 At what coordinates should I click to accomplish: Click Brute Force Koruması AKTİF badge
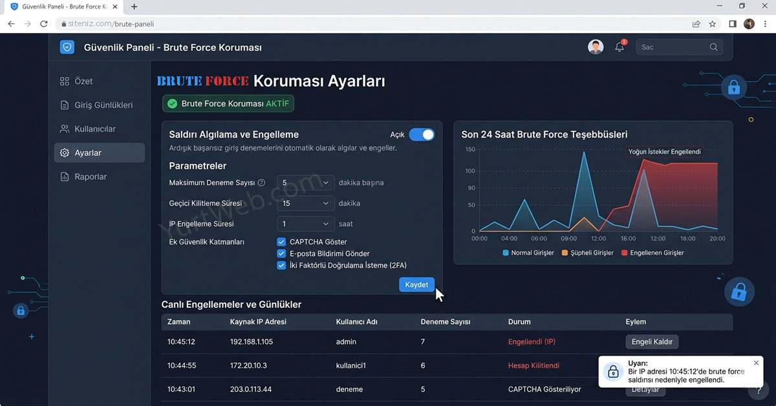[x=229, y=103]
